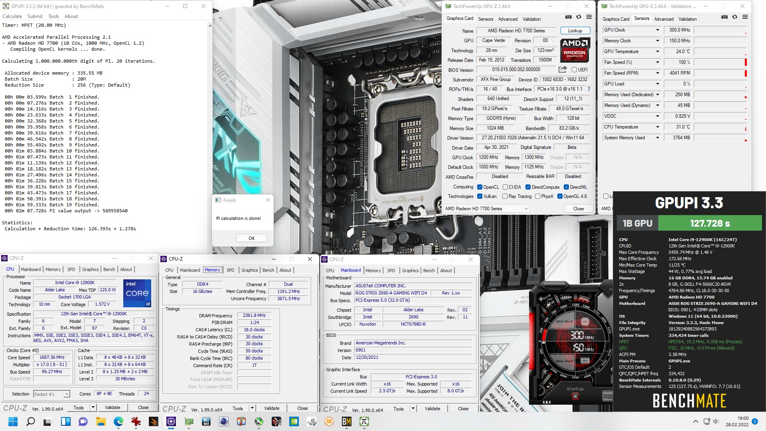766x431 pixels.
Task: Click OK in the Finish dialog
Action: (251, 238)
